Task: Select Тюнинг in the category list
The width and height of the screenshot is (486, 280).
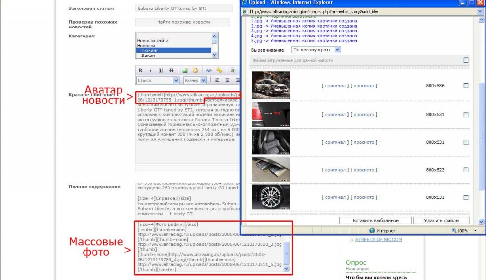Action: point(174,50)
